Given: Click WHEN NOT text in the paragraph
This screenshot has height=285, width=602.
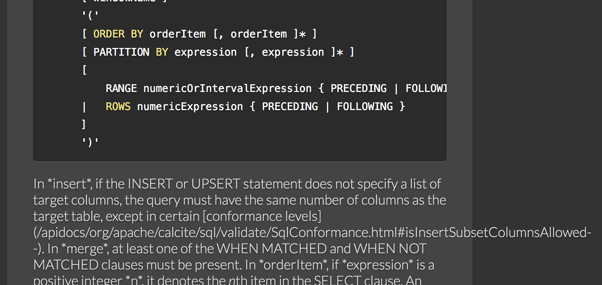Looking at the screenshot, I should click(390, 249).
